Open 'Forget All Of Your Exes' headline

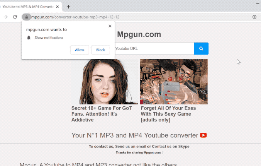(x=168, y=114)
